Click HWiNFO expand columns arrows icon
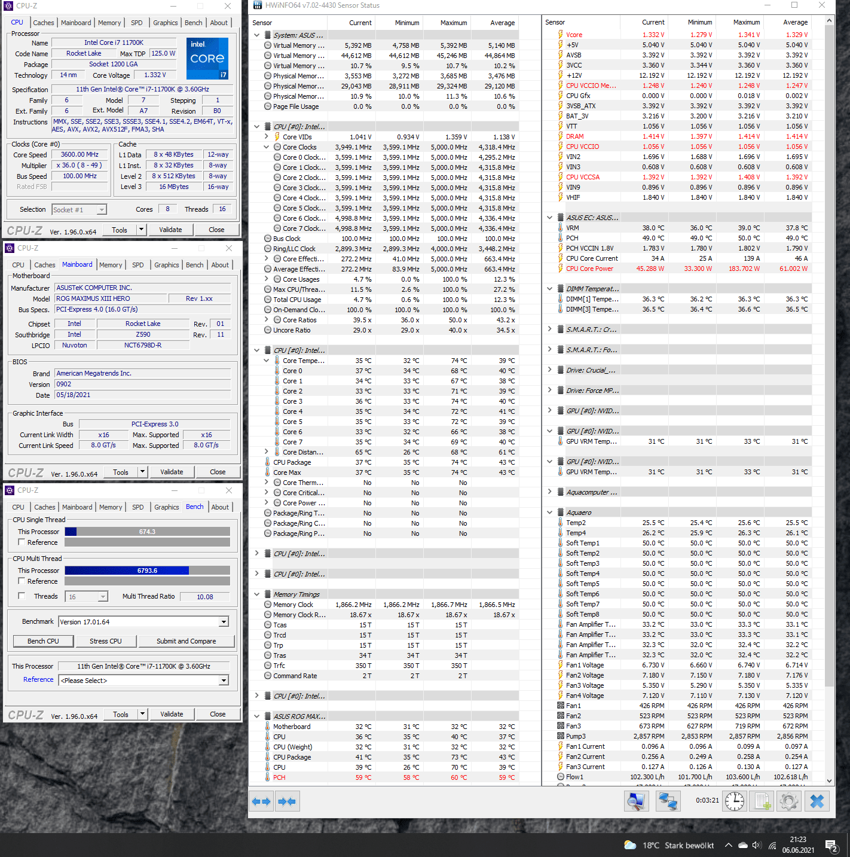The image size is (850, 857). 261,801
